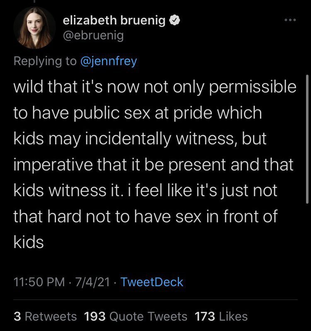This screenshot has width=311, height=331.
Task: Click the verified badge beside the name
Action: click(176, 21)
